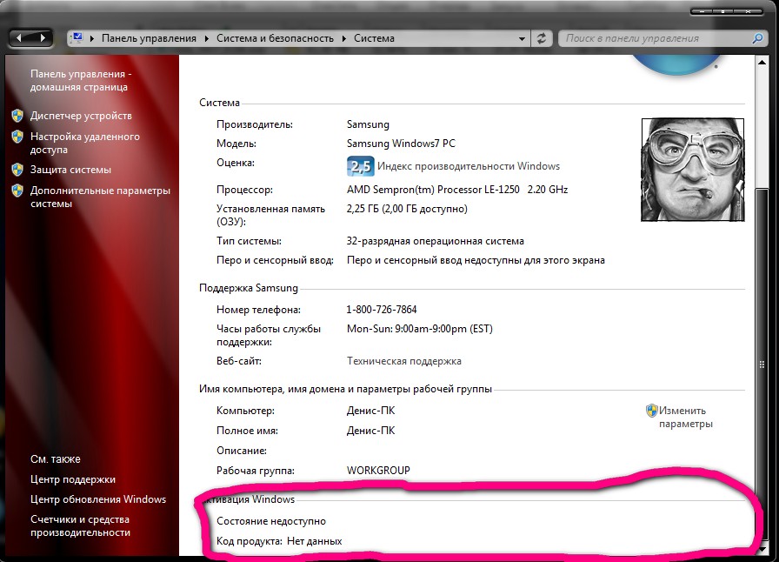This screenshot has height=562, width=779.
Task: Expand arrow before Панель управления breadcrumb
Action: (92, 38)
